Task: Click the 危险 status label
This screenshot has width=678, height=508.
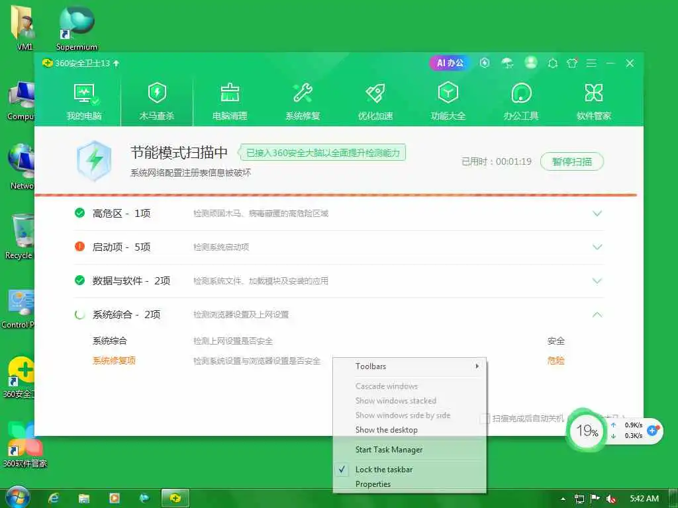Action: click(556, 360)
